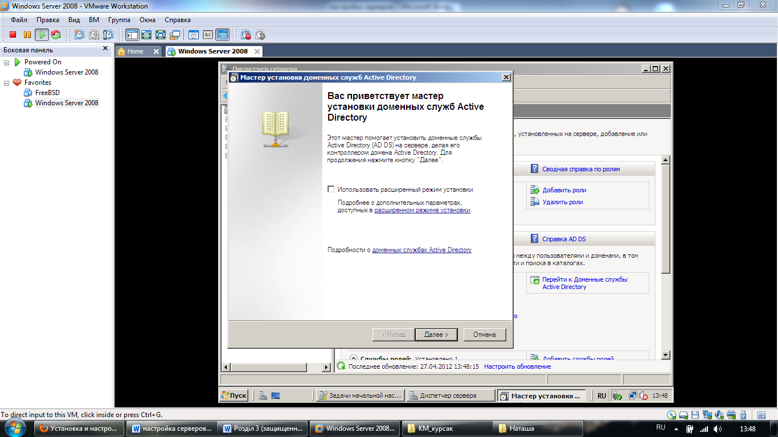Click the message log note icon
This screenshot has height=437, width=778.
[761, 415]
